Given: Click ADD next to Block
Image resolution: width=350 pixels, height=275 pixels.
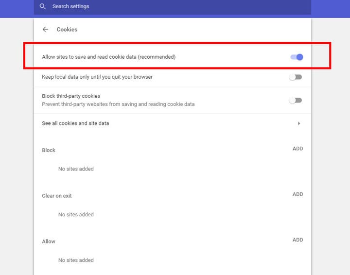Looking at the screenshot, I should tap(297, 149).
